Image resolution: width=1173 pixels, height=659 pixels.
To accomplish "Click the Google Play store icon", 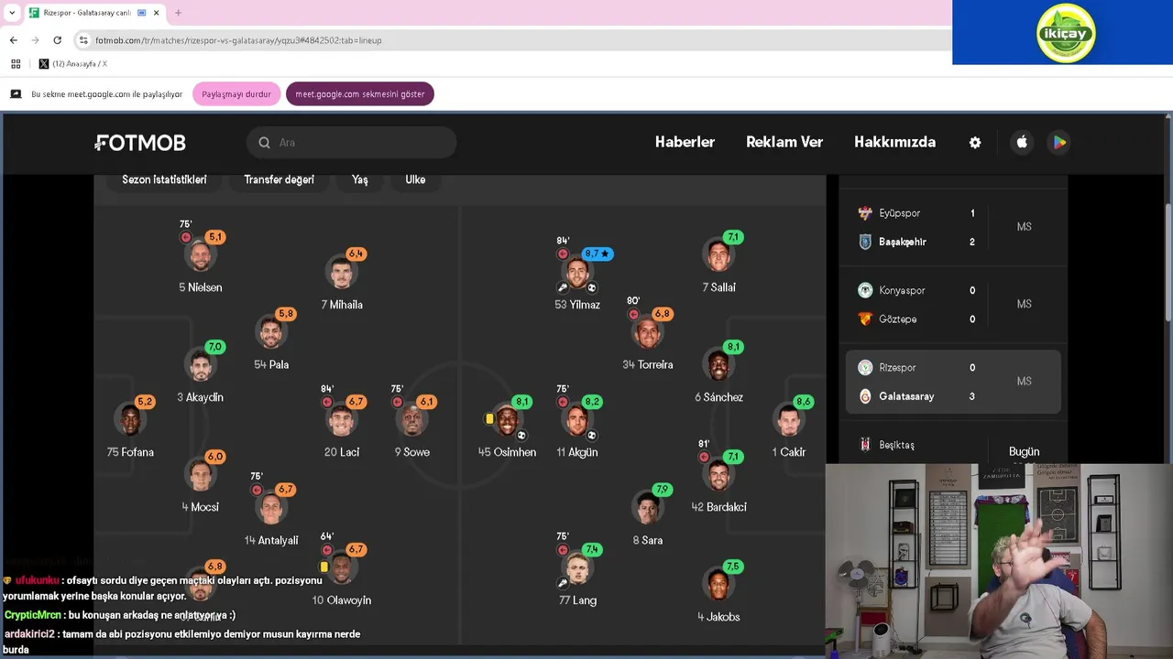I will [x=1059, y=142].
